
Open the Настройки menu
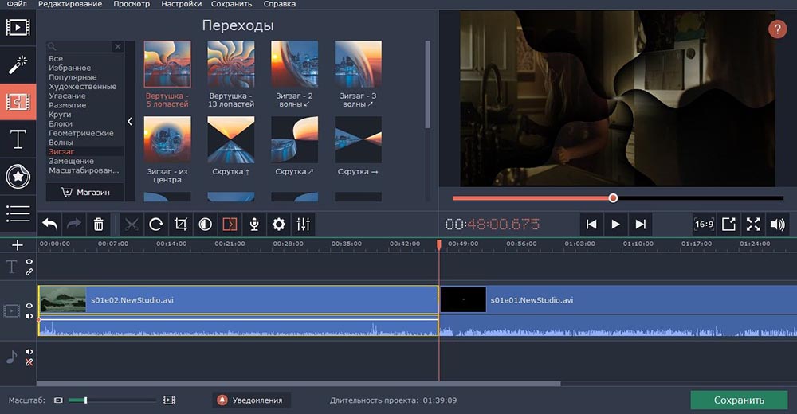tap(181, 4)
